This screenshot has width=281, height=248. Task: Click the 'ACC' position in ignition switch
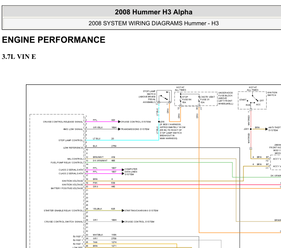258,105
